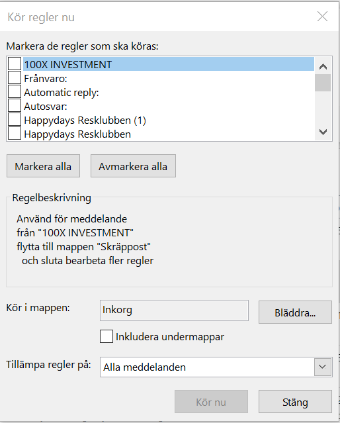The width and height of the screenshot is (340, 423).
Task: Click the Avmarkera alla button
Action: 133,166
